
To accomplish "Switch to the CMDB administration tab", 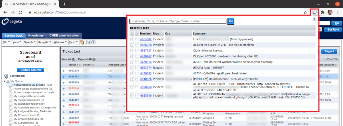I will click(64, 36).
